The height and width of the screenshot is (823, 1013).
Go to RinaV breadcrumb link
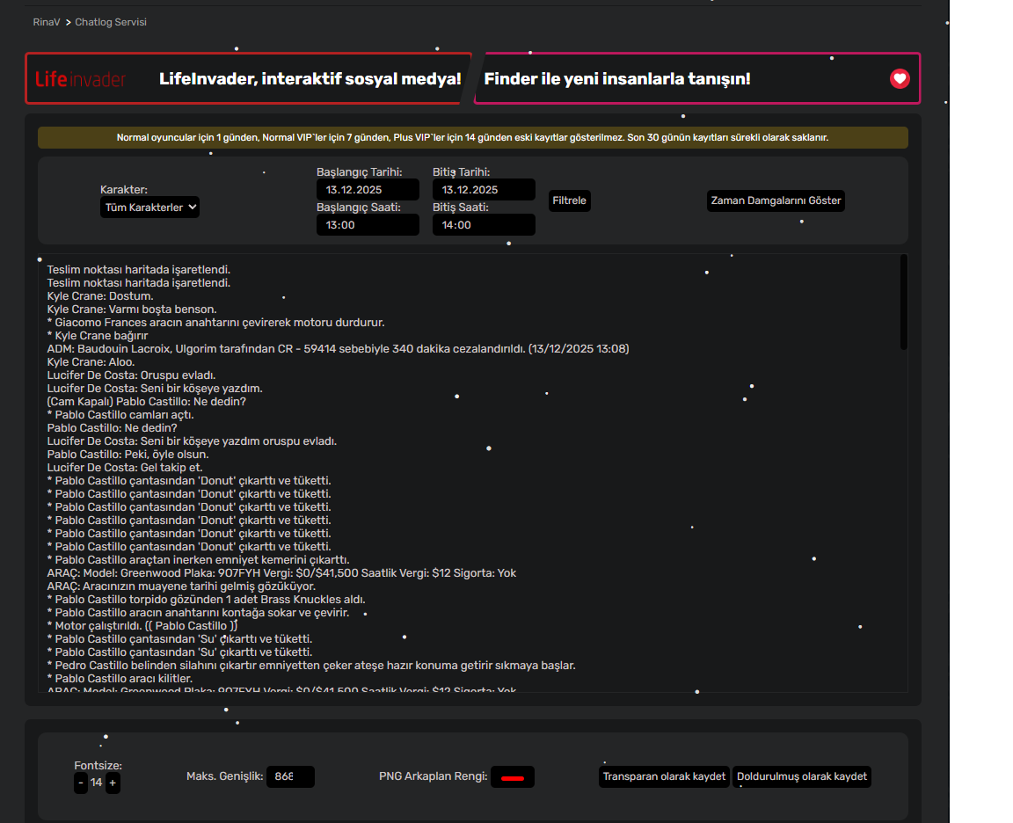click(x=47, y=22)
